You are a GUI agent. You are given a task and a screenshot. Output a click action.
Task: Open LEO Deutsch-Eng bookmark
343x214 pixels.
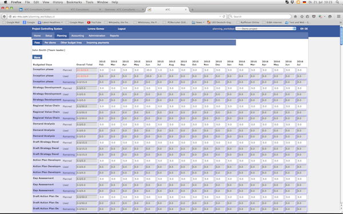(220, 22)
